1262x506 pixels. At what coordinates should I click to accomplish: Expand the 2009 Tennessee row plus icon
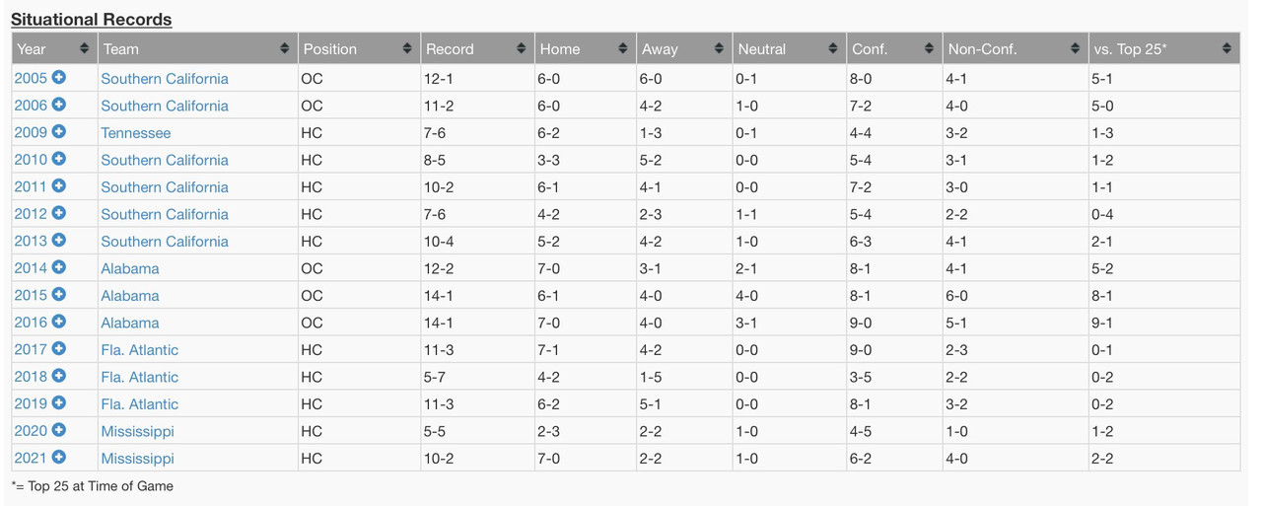tap(59, 132)
